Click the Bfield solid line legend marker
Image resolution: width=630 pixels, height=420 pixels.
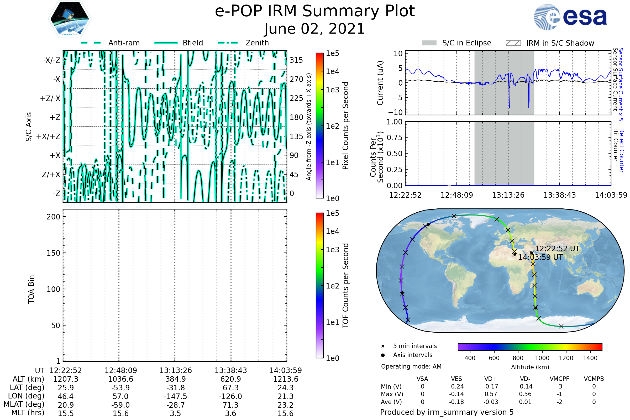click(x=166, y=43)
